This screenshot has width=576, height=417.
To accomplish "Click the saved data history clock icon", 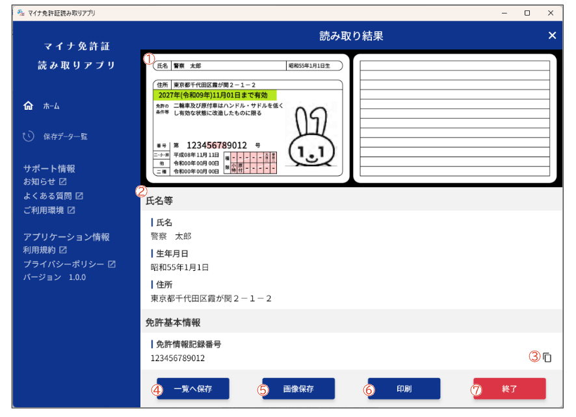I will pyautogui.click(x=28, y=136).
